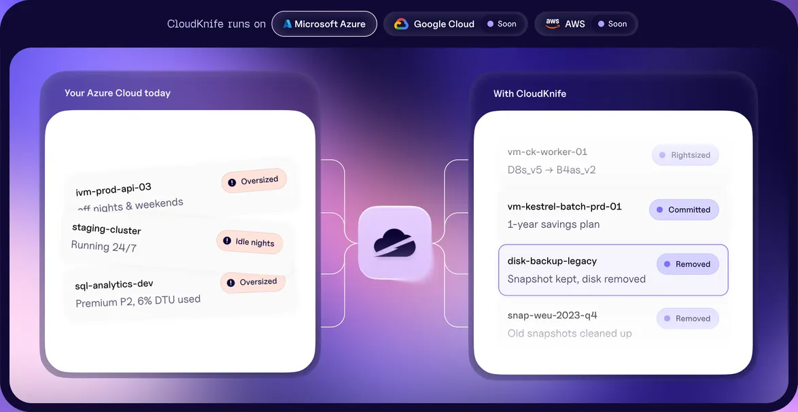Click the Removed badge for disk-backup-legacy

[688, 264]
